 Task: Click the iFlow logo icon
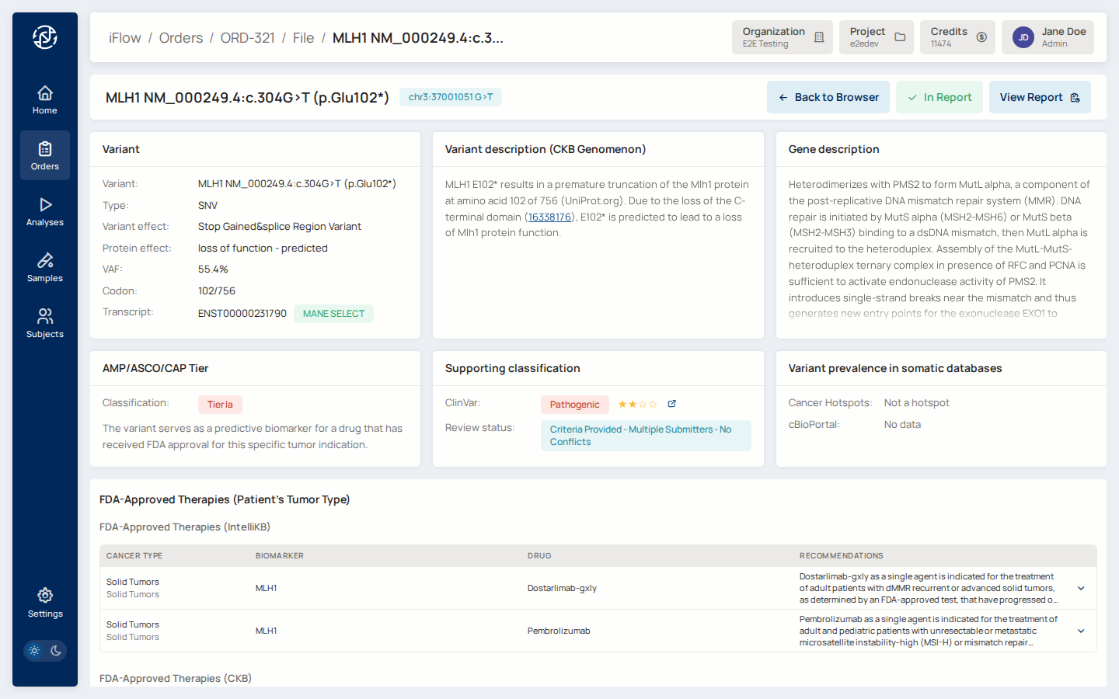45,37
